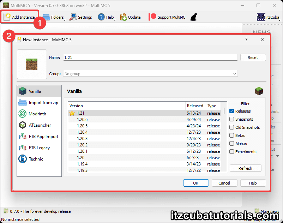Disable the Releases filter checkbox
Viewport: 283px width, 223px height.
[x=232, y=111]
